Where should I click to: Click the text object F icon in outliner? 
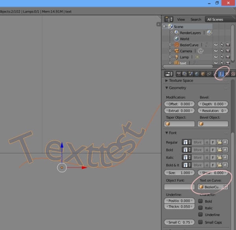click(177, 63)
